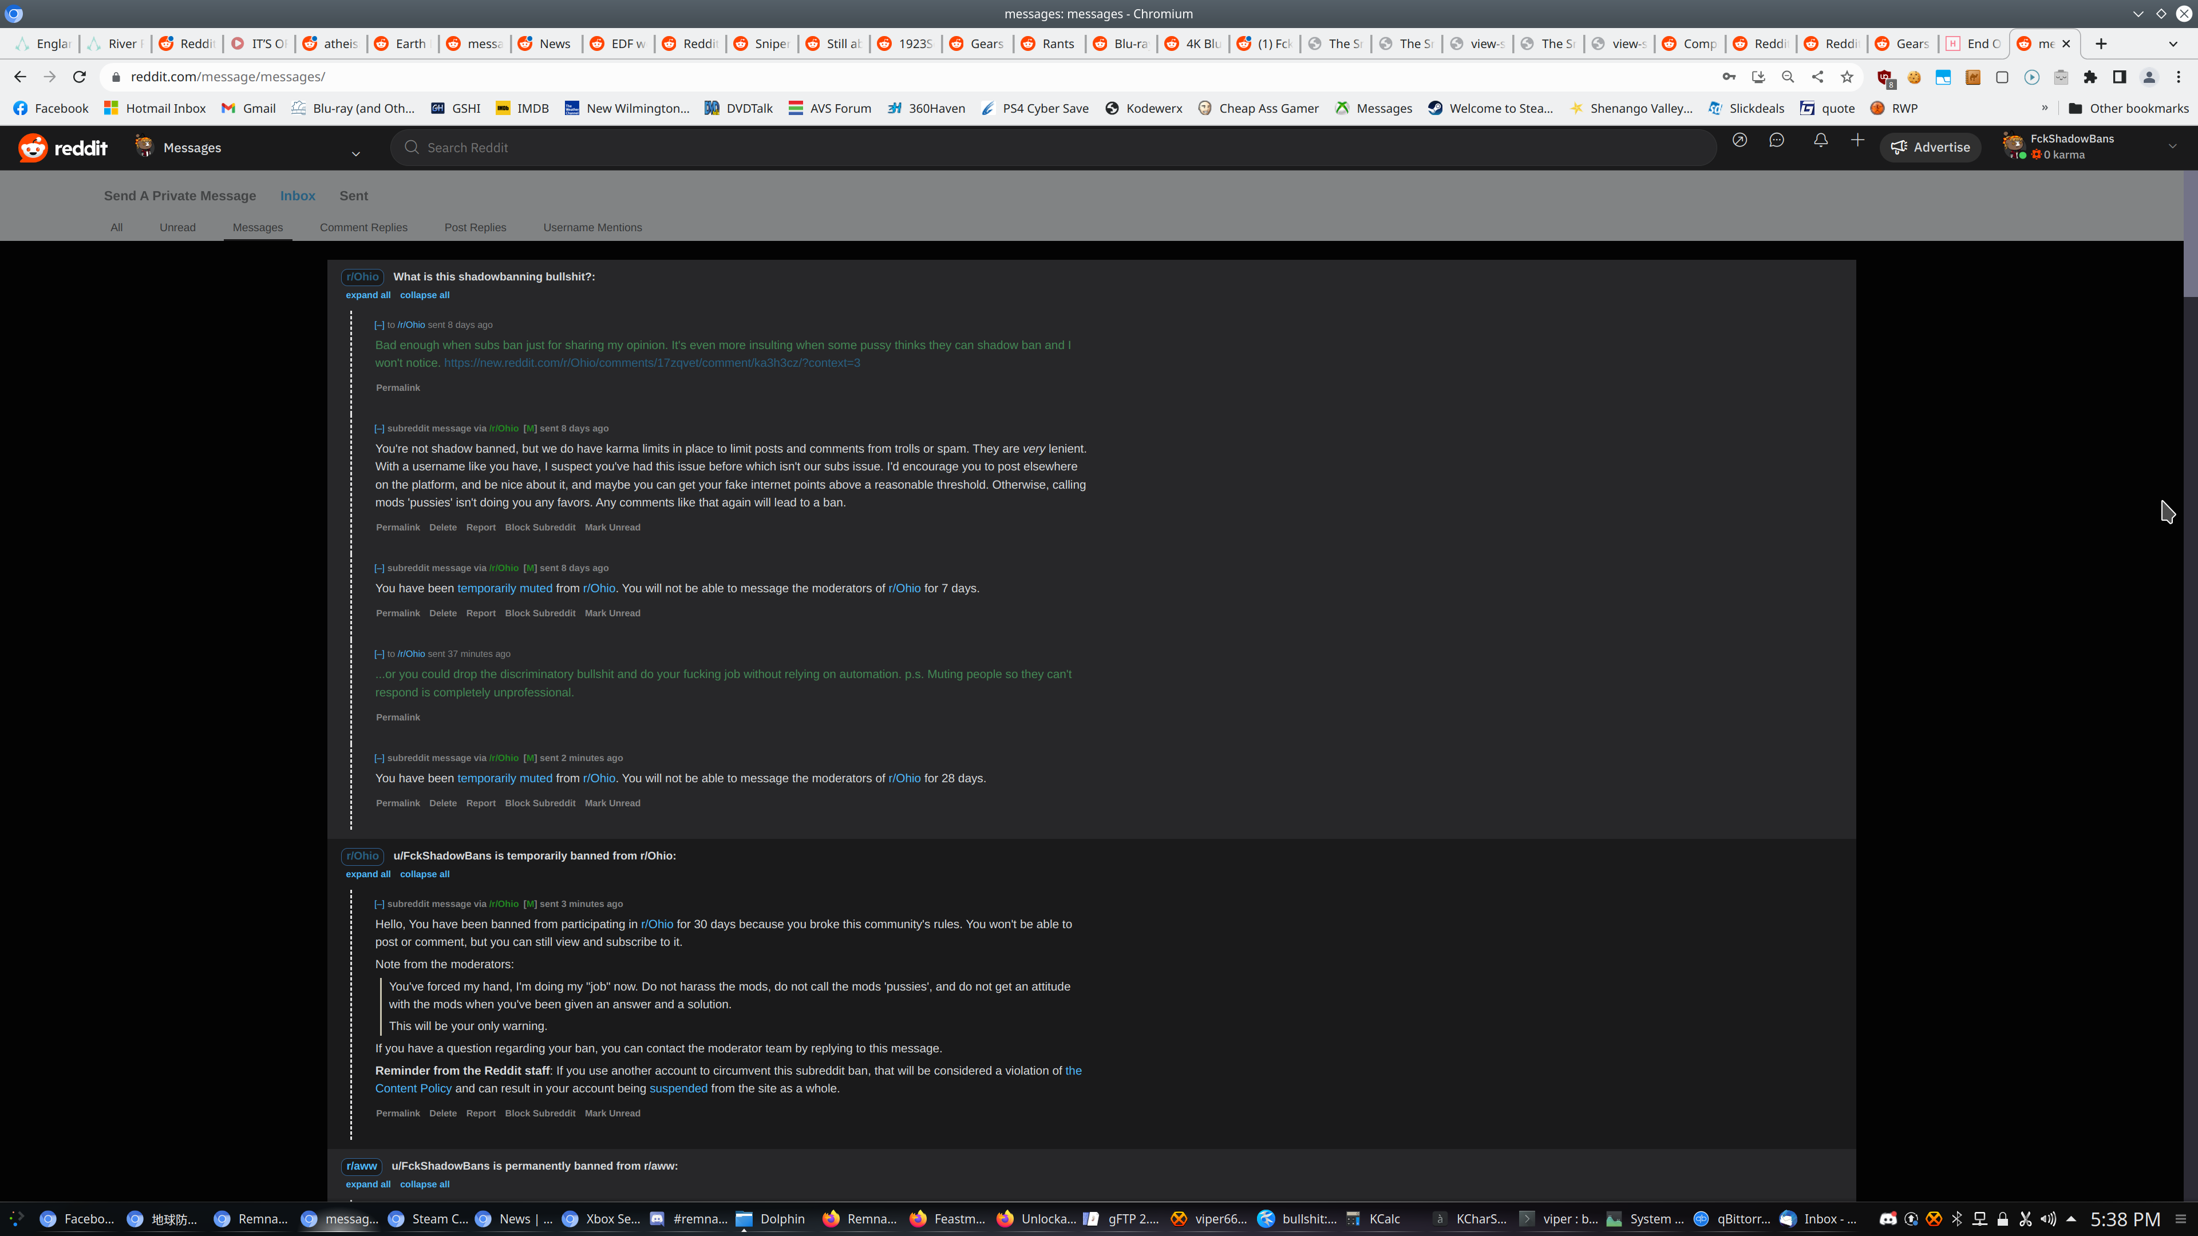Screen dimensions: 2198x1236
Task: Click the Reddit logo home icon
Action: coord(33,148)
